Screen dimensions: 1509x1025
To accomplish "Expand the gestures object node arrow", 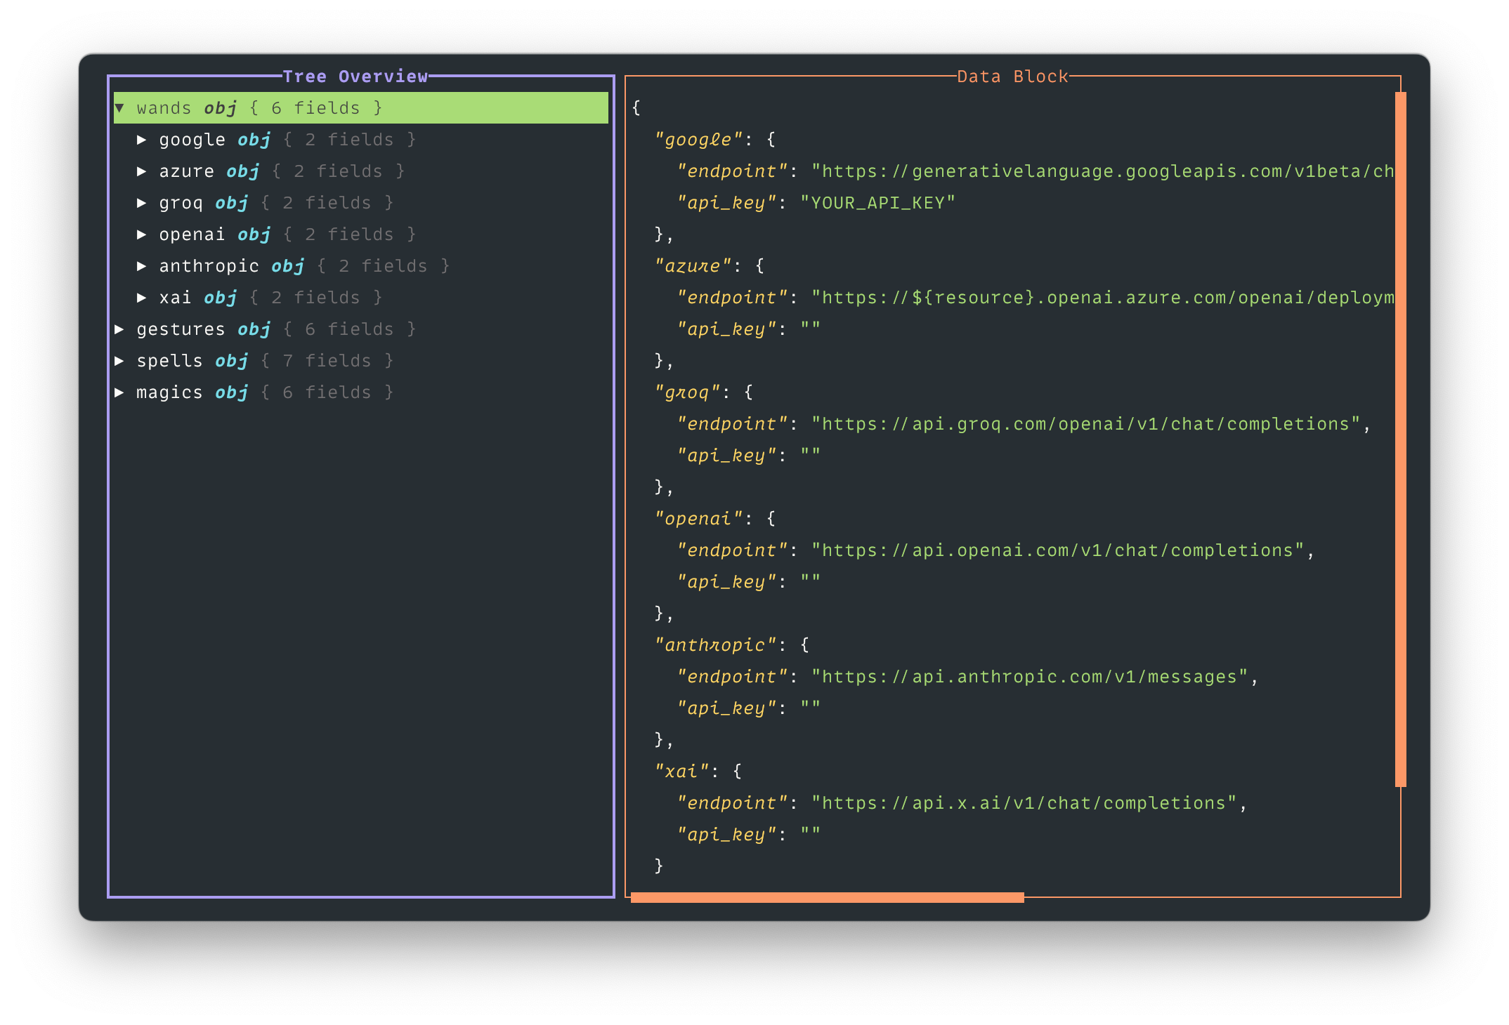I will click(x=119, y=329).
